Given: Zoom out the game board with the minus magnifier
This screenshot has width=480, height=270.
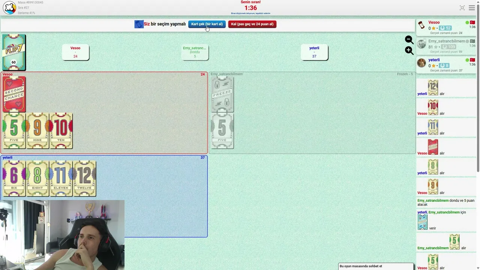Looking at the screenshot, I should (x=409, y=40).
